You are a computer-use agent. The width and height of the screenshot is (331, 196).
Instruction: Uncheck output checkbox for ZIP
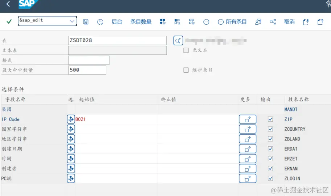coord(270,119)
